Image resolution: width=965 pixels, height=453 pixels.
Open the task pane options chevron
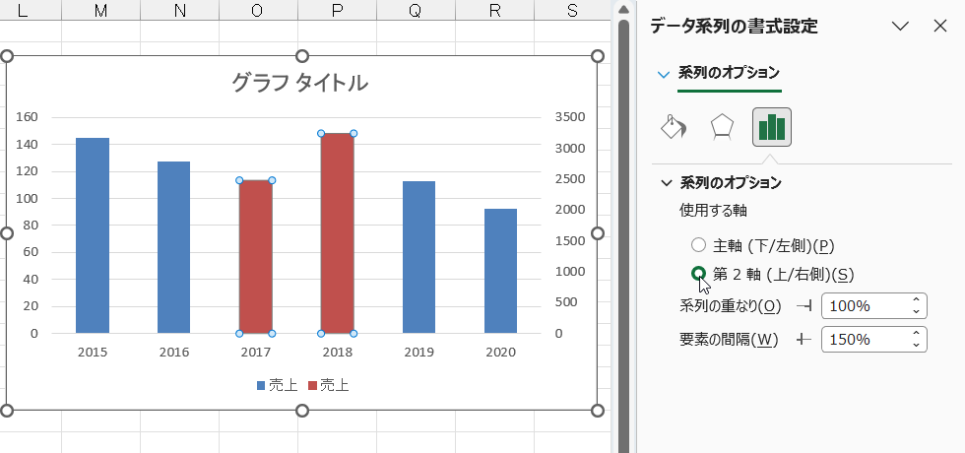[x=900, y=26]
